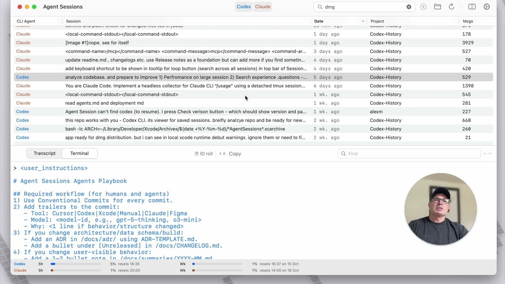505x284 pixels.
Task: Click the 3929 message count cell
Action: (468, 43)
